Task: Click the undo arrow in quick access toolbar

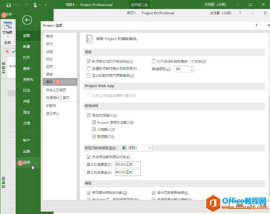Action: tap(16, 5)
